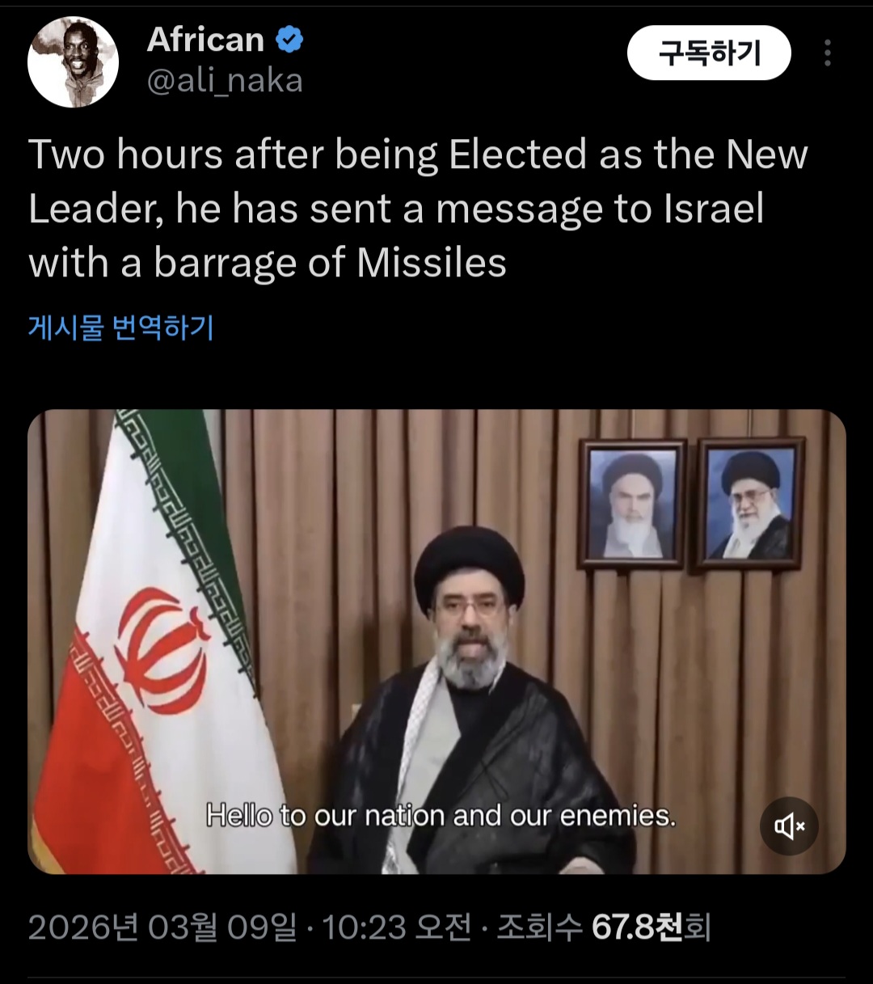Click the blue verified badge beside African
This screenshot has width=873, height=984.
coord(289,40)
